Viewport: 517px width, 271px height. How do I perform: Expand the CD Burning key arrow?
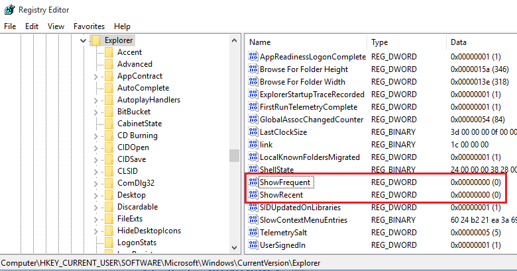click(95, 136)
